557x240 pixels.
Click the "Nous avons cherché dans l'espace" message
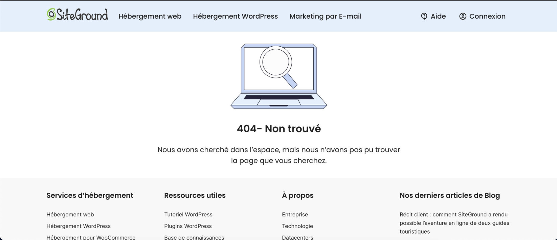click(x=279, y=155)
